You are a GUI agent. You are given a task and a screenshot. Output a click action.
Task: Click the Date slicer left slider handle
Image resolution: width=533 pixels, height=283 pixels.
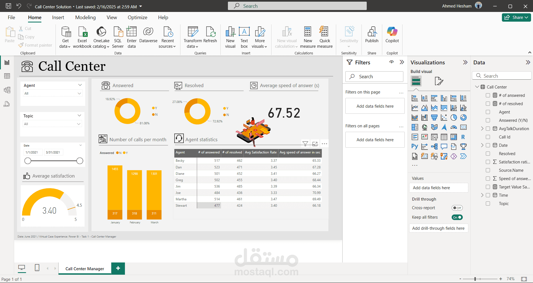coord(28,161)
